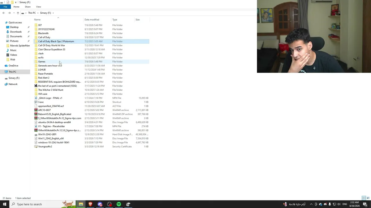Viewport: 371px width, 208px height.
Task: Select the Call of Duty folder icon
Action: (x=36, y=37)
